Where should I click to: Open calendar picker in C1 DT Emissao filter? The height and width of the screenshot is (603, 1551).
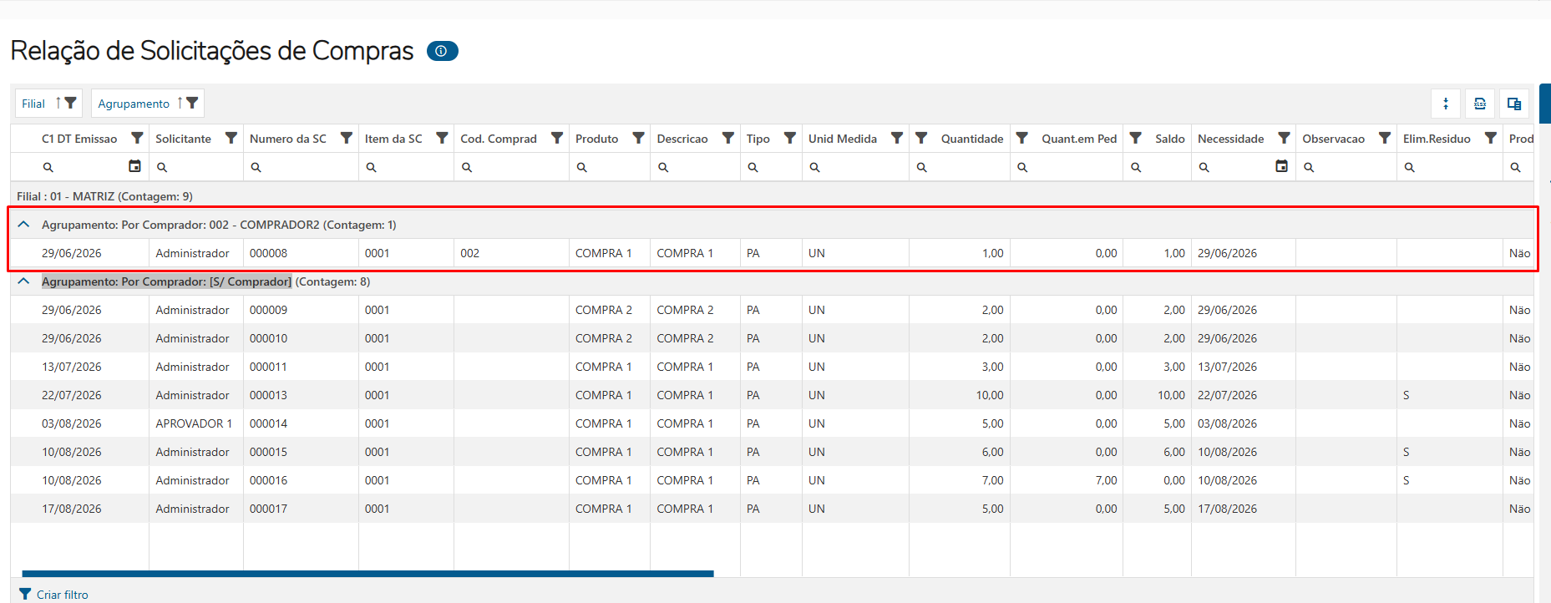point(134,166)
